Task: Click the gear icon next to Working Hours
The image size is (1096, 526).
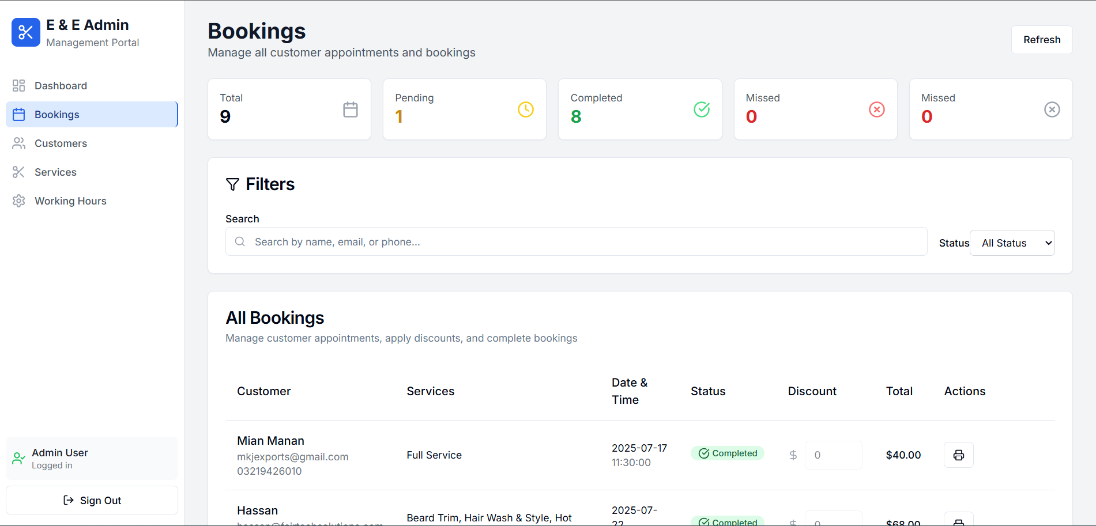Action: tap(18, 200)
